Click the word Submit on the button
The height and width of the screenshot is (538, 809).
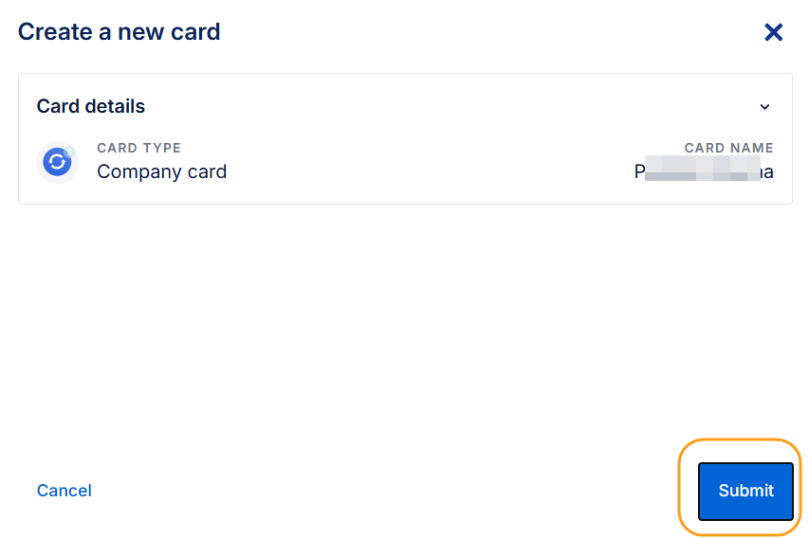click(745, 491)
